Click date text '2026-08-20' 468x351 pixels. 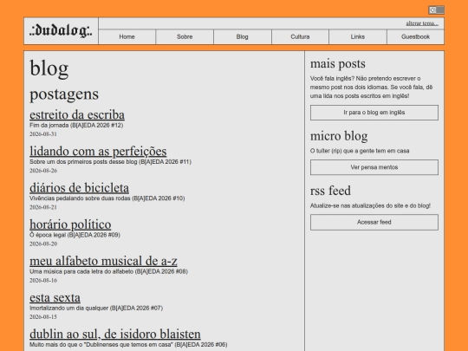point(43,244)
